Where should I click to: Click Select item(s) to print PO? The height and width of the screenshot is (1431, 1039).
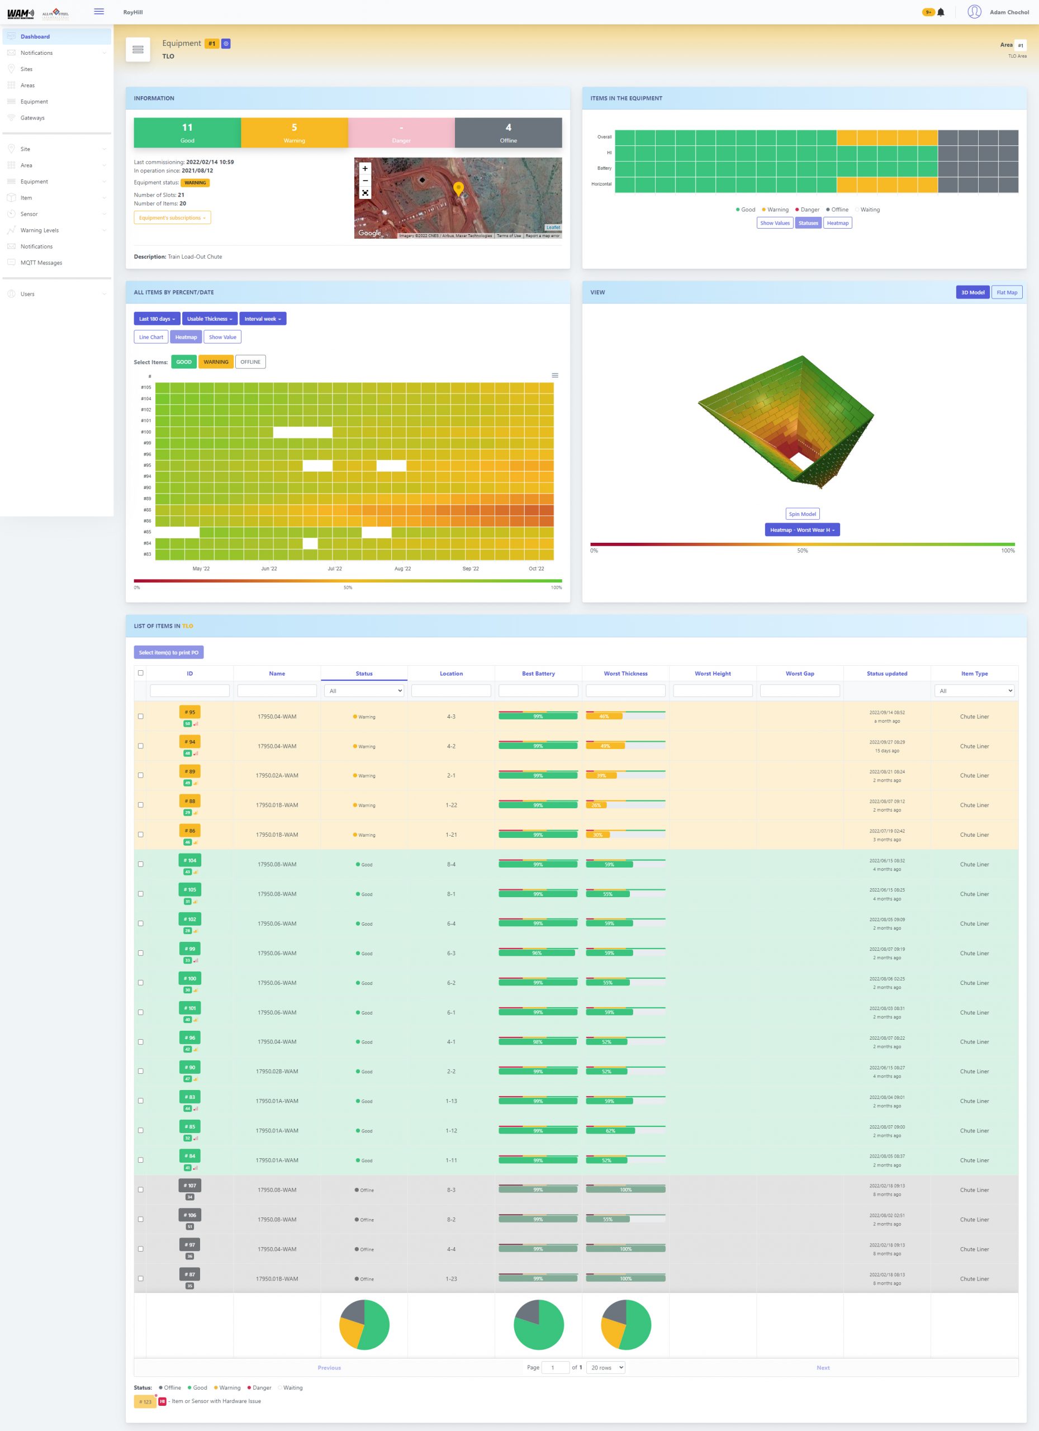point(168,652)
